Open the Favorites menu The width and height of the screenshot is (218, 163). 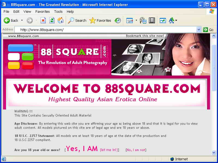click(43, 12)
